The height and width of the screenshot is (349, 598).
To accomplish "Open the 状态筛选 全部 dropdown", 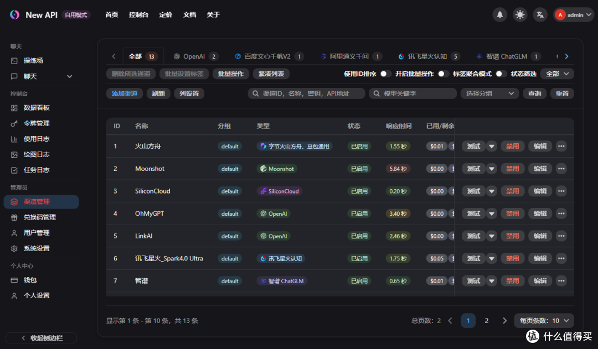I will (x=557, y=74).
